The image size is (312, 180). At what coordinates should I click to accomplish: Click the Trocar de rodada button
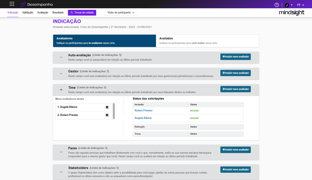[82, 13]
